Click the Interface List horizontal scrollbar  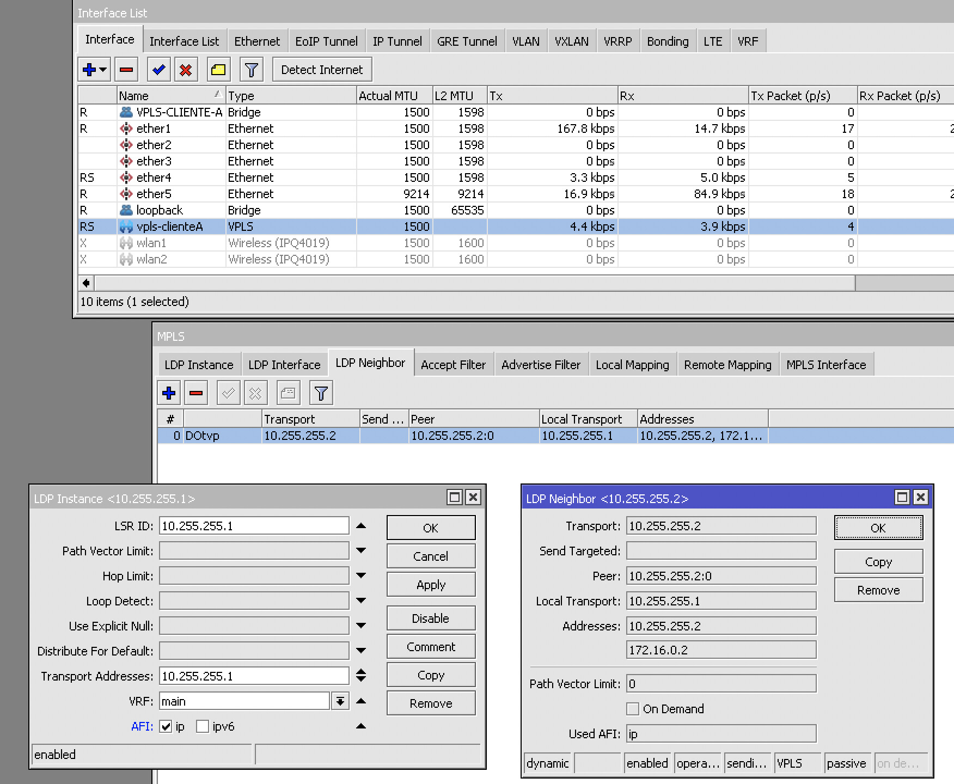coord(474,283)
